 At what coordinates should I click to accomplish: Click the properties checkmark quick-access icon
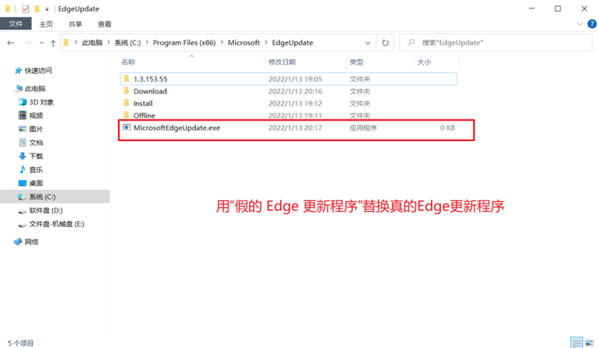26,9
